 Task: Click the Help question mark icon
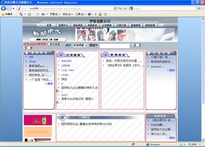tap(89, 14)
